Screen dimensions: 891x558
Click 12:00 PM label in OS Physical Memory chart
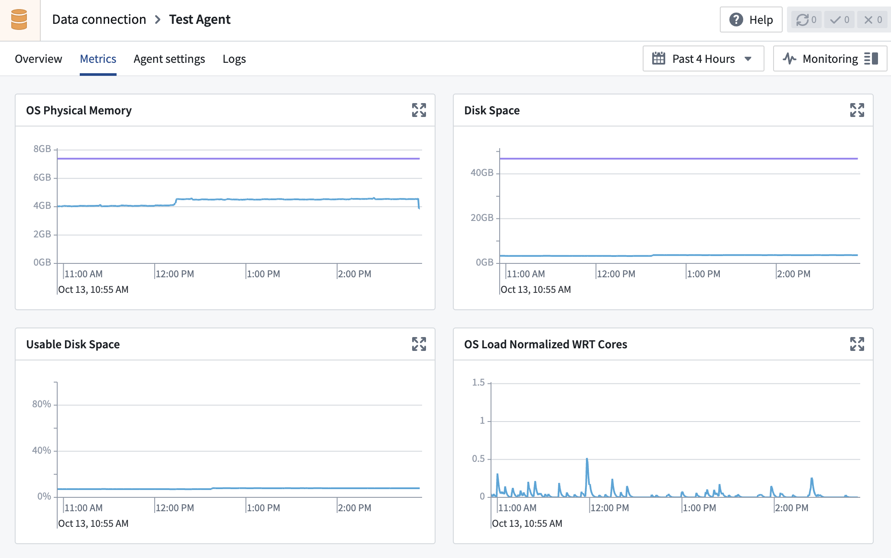[x=175, y=274]
